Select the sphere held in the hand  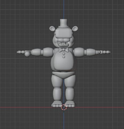pos(27,54)
